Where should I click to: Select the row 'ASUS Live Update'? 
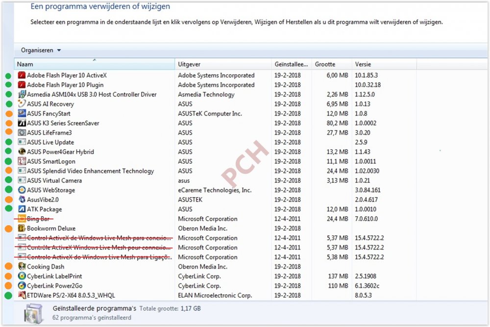click(216, 142)
